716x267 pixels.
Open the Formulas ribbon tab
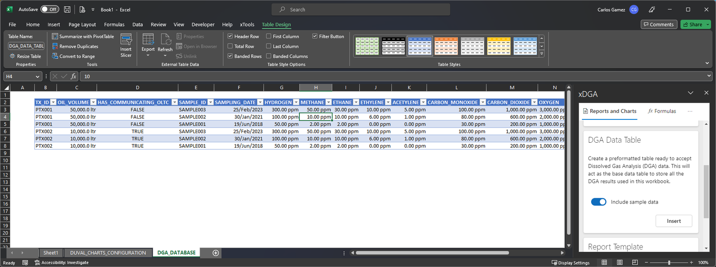point(114,25)
